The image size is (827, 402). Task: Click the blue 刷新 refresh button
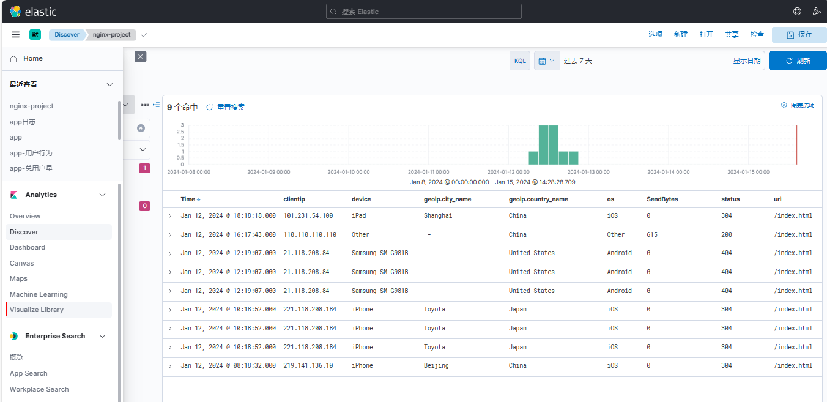point(797,61)
